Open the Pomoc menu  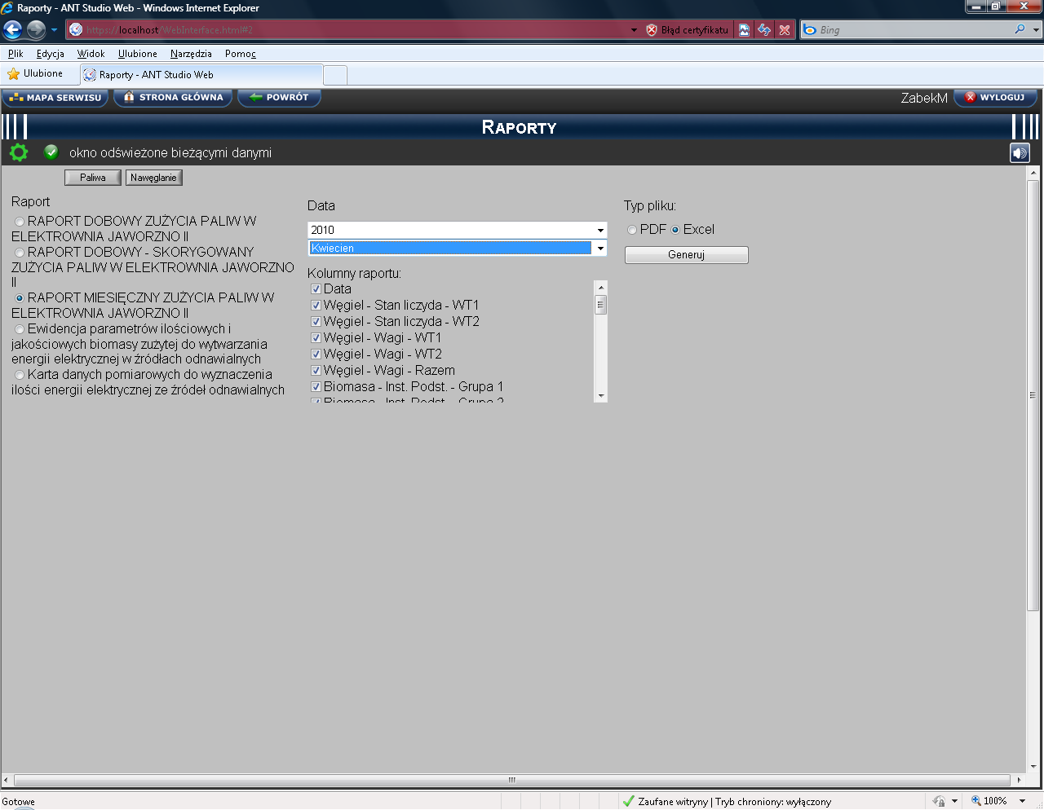click(x=241, y=54)
